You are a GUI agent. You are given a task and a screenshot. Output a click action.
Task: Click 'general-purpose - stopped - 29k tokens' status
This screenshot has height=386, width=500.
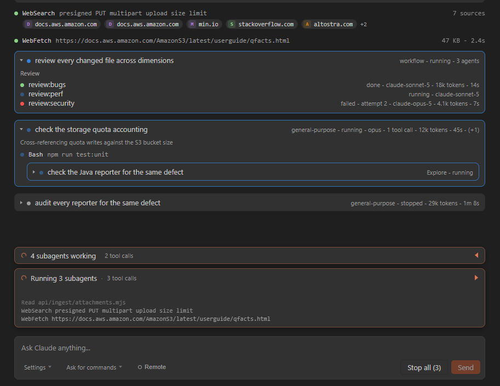[415, 203]
